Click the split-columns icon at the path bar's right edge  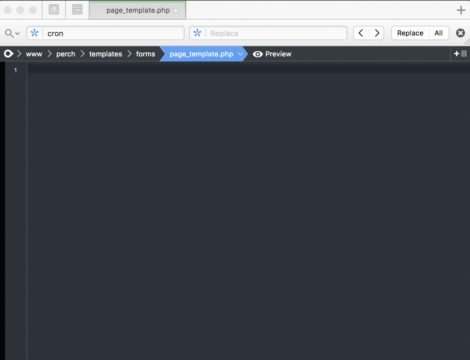464,54
